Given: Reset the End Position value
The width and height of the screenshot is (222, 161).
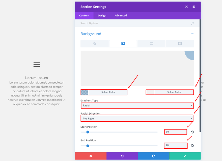Looking at the screenshot, I should pyautogui.click(x=192, y=146).
